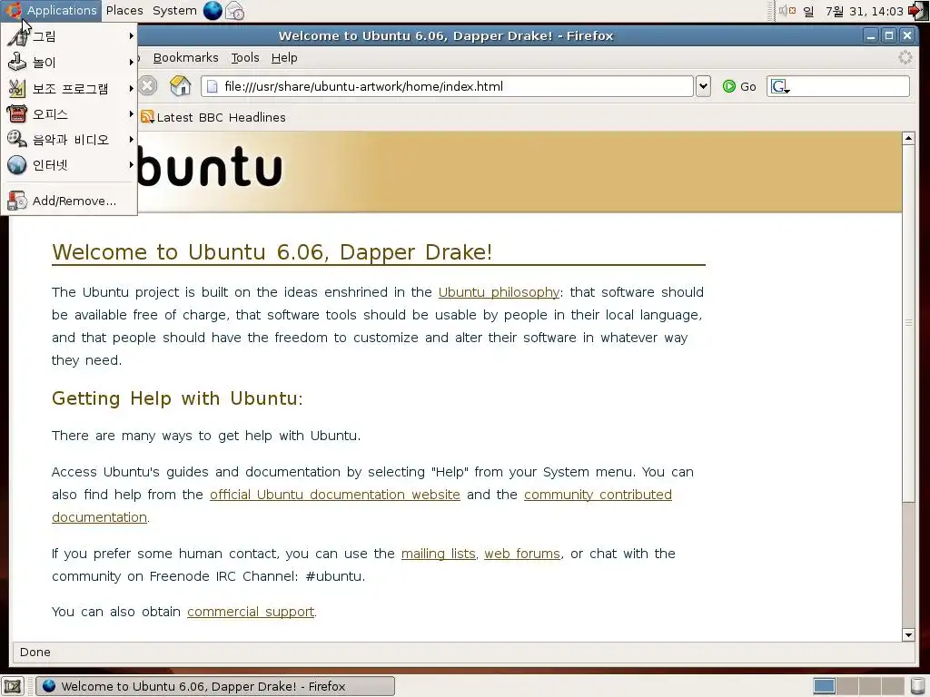This screenshot has width=930, height=697.
Task: Expand arrow next to 놀이
Action: point(131,63)
